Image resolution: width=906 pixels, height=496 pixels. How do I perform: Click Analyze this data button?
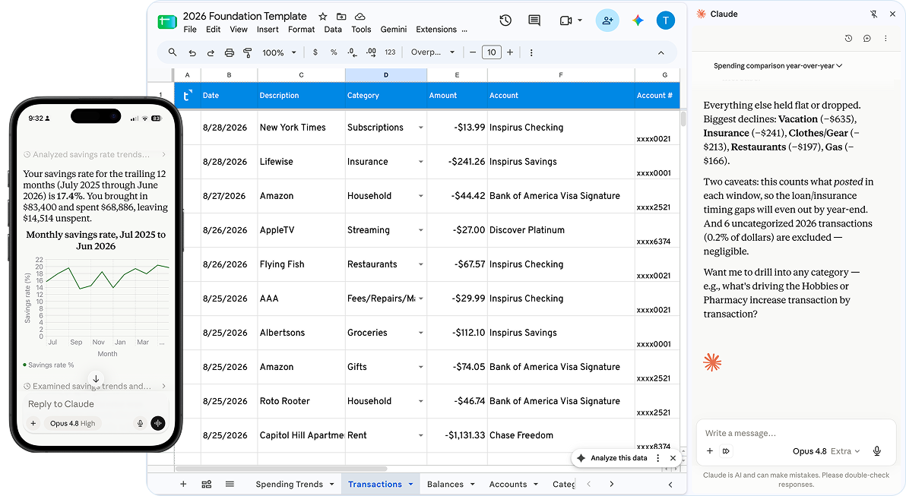(x=618, y=458)
